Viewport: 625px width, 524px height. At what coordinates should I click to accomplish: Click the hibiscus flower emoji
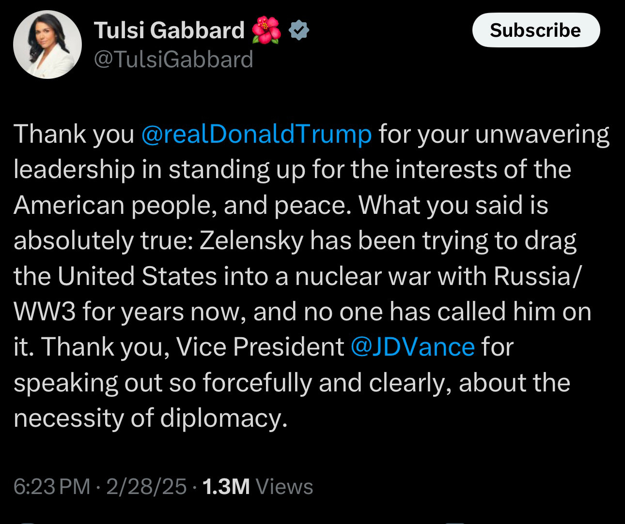pos(266,30)
